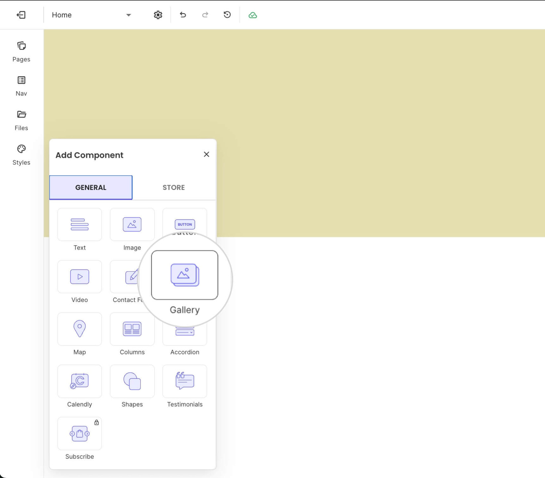
Task: Add a Video component
Action: (x=79, y=277)
